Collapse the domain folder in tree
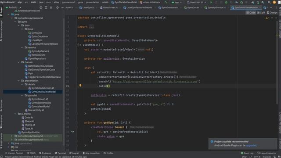The width and height of the screenshot is (281, 158). [x=18, y=62]
